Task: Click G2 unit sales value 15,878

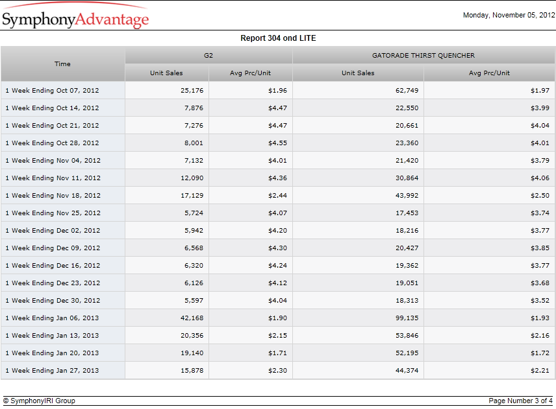Action: pos(192,371)
